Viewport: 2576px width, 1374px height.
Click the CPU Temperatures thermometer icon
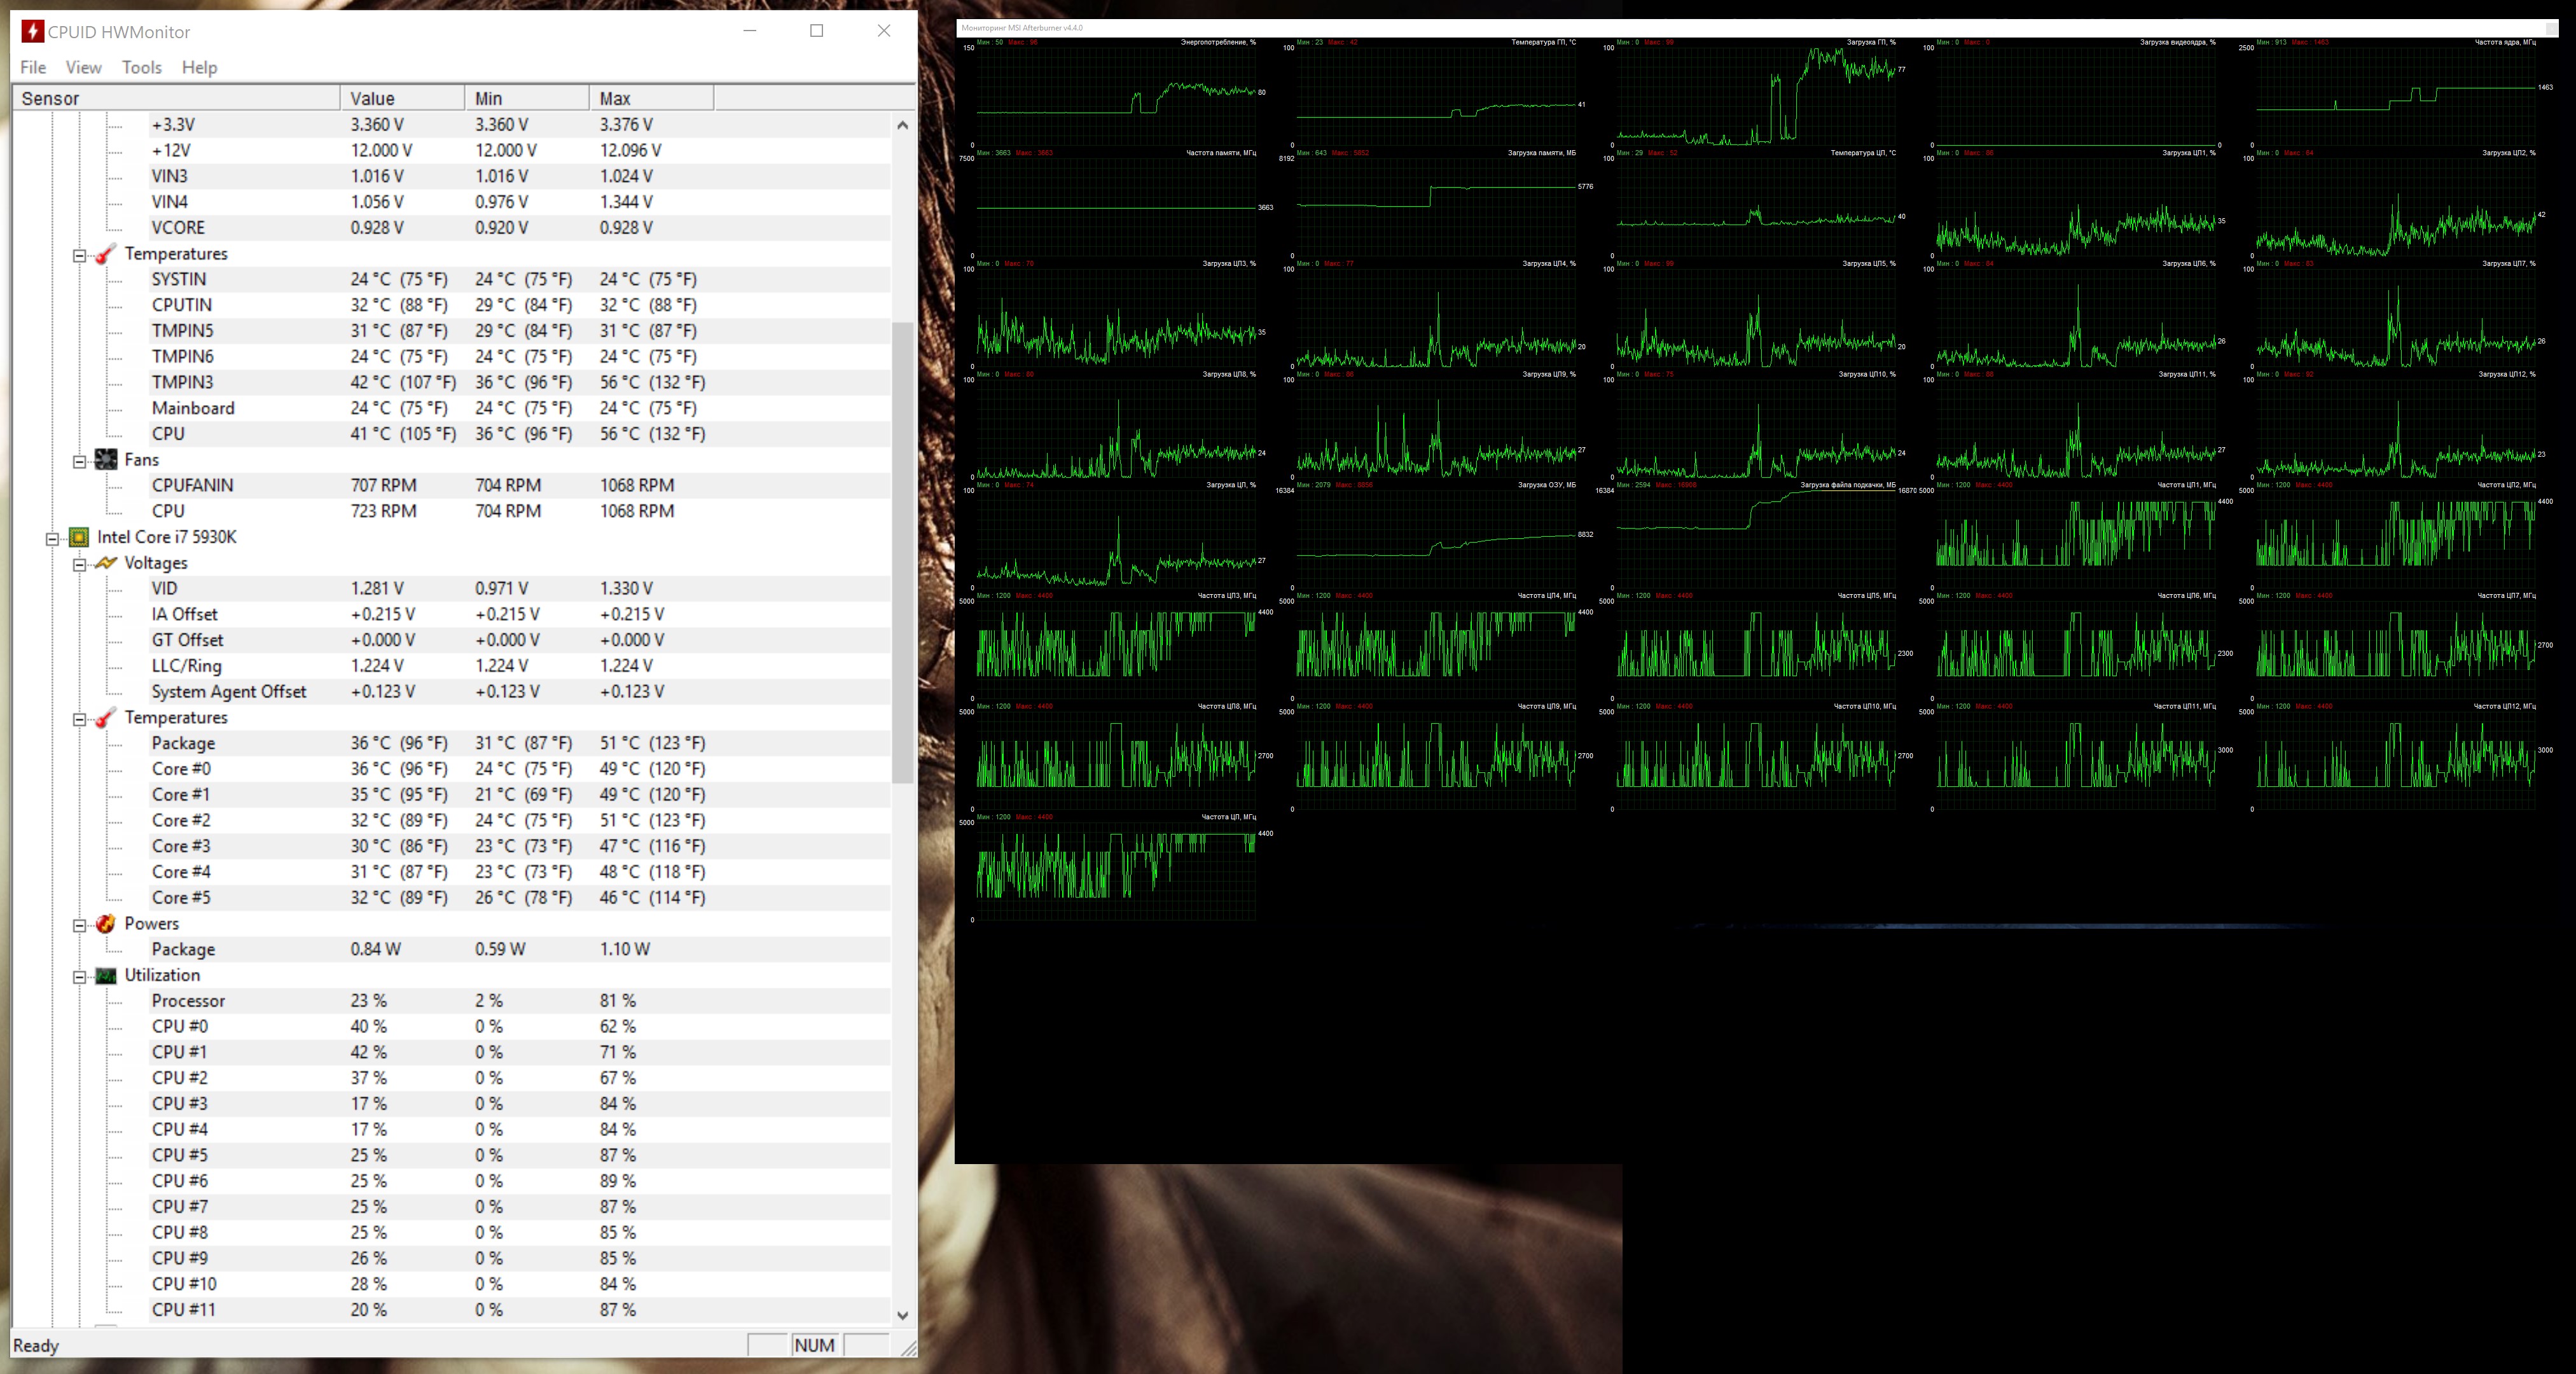(x=105, y=718)
